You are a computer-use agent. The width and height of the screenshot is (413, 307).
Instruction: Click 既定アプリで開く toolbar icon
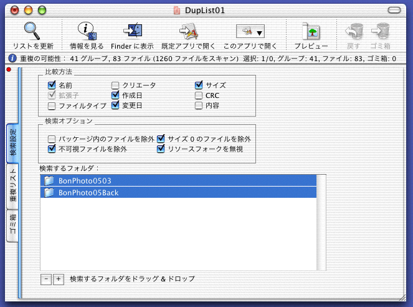pos(188,31)
